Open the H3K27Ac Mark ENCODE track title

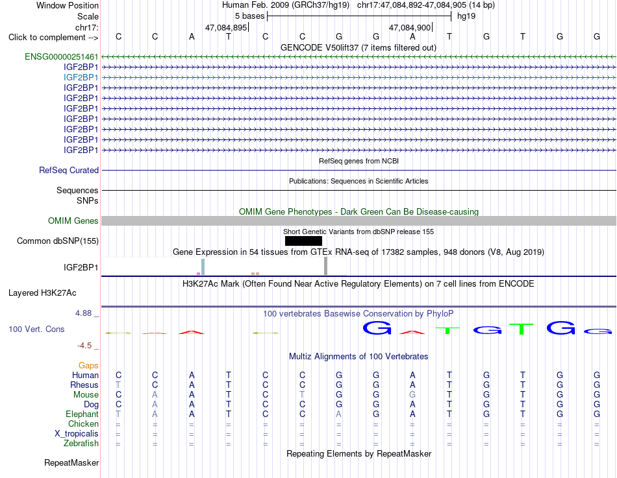click(359, 284)
